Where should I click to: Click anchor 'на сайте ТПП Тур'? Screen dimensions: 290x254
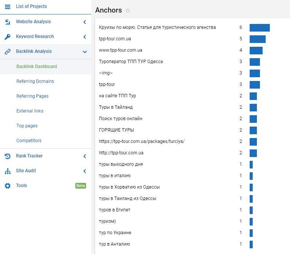tap(118, 96)
